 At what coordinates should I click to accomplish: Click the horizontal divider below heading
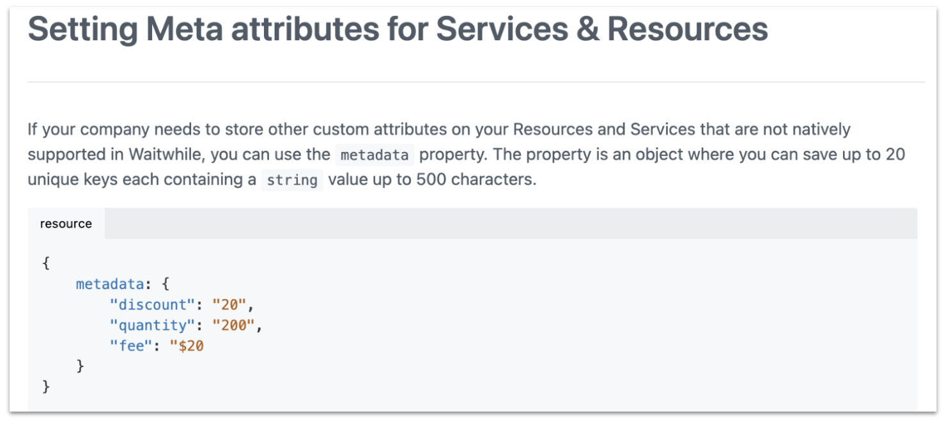(476, 82)
